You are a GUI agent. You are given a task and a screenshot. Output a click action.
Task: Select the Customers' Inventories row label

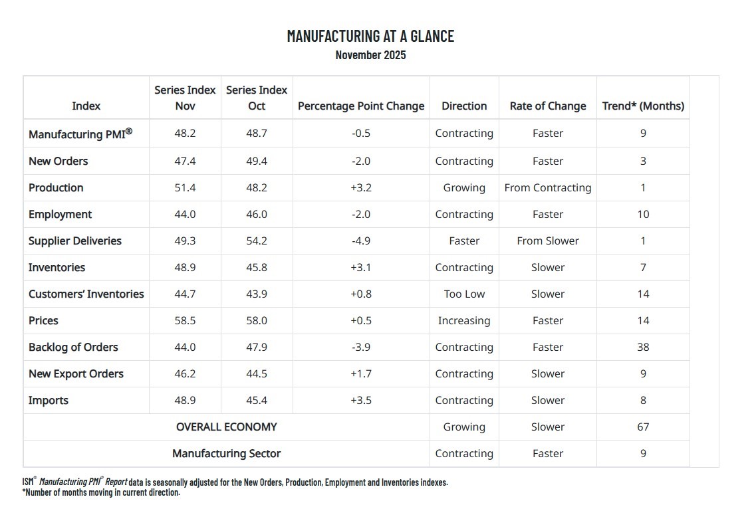(86, 294)
